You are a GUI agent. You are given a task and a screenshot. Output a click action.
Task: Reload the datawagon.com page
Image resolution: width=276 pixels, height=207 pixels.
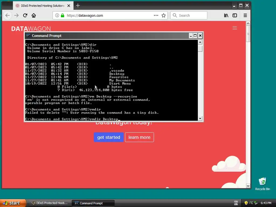coord(25,15)
